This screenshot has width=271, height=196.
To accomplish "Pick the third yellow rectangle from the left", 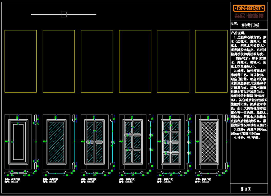I will (97, 61).
